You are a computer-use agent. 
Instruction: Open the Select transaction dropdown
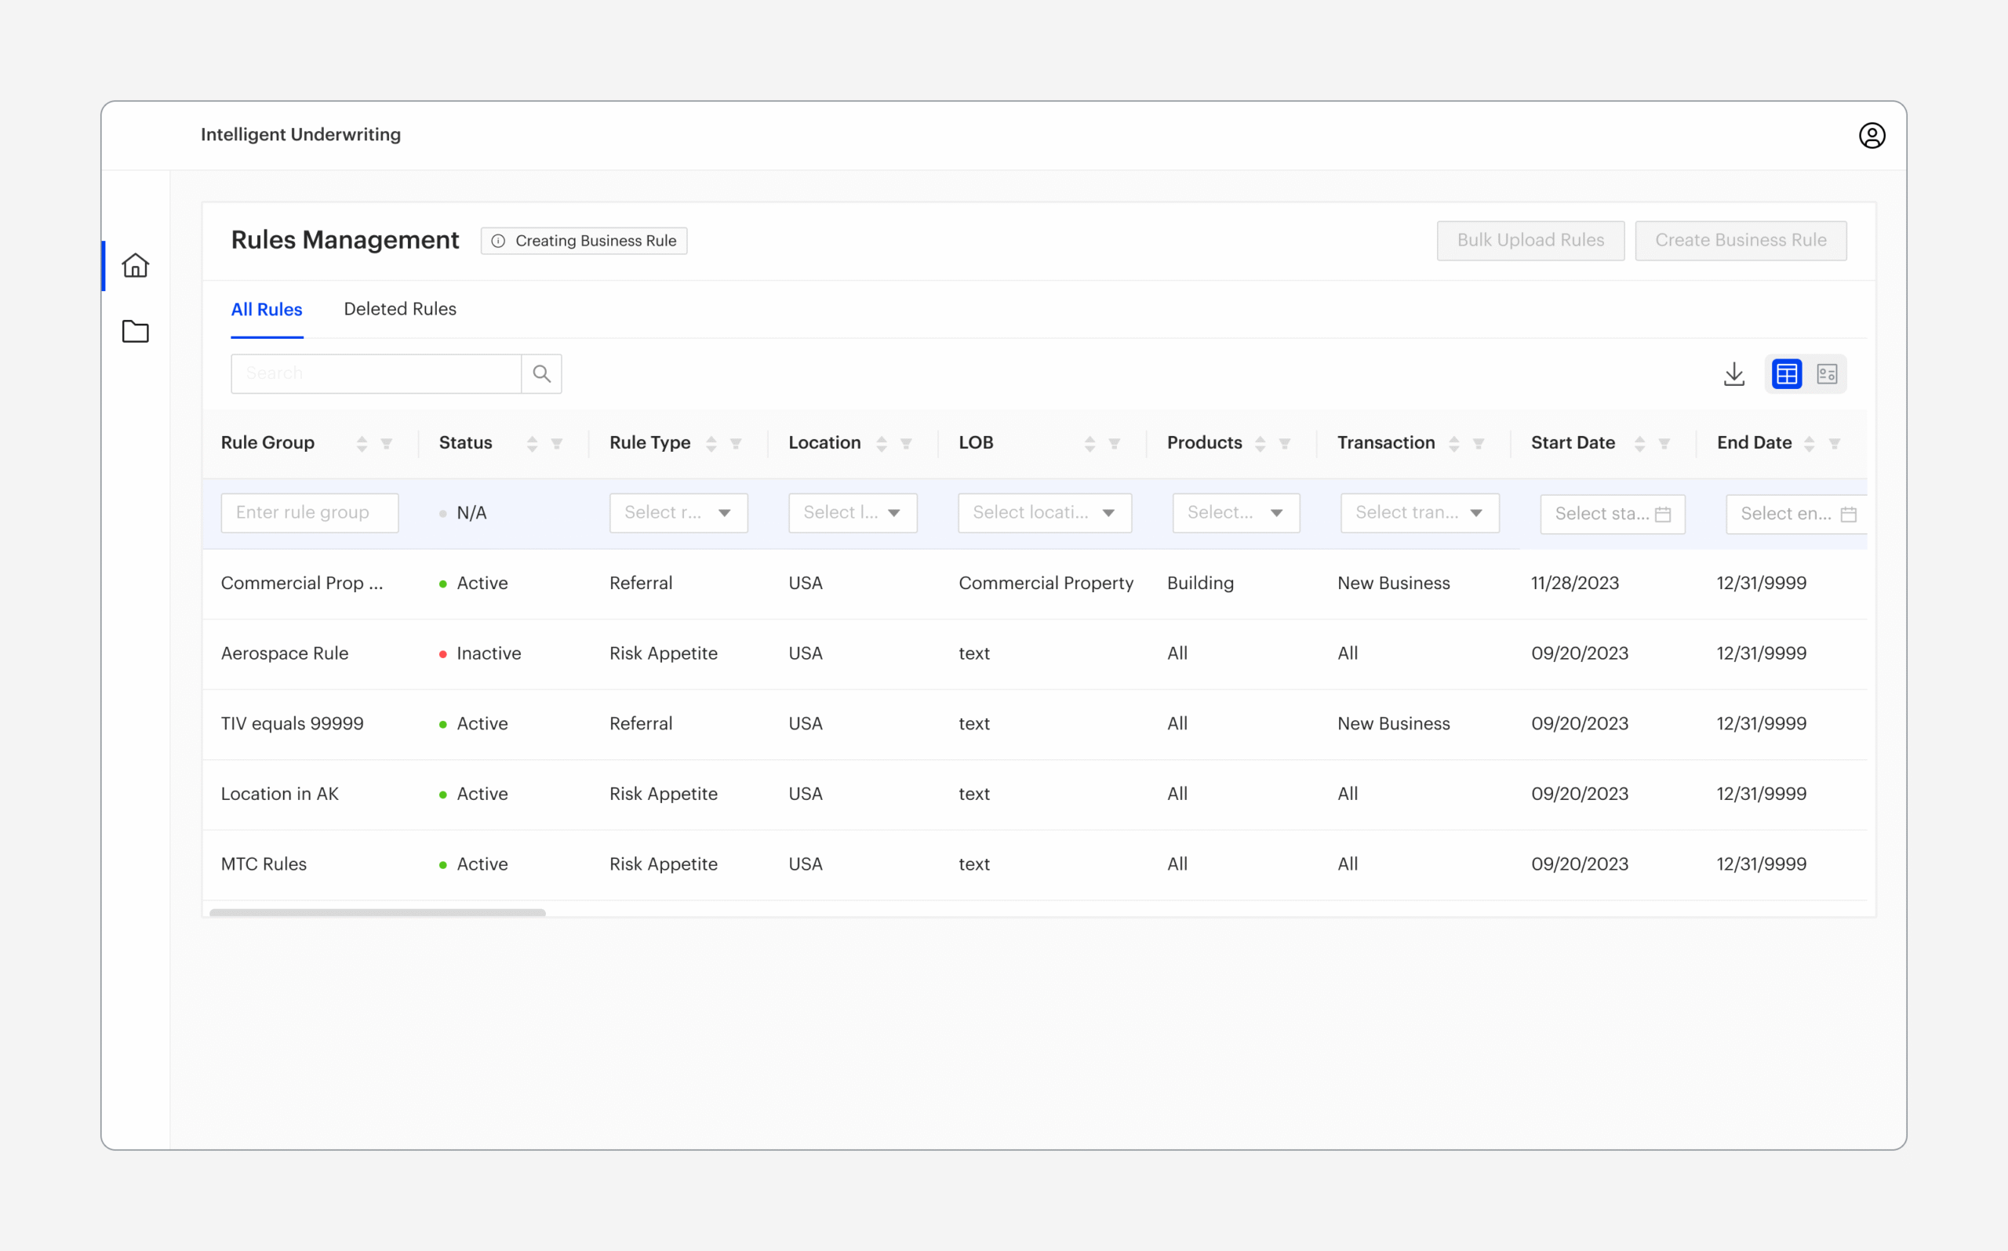(x=1420, y=513)
